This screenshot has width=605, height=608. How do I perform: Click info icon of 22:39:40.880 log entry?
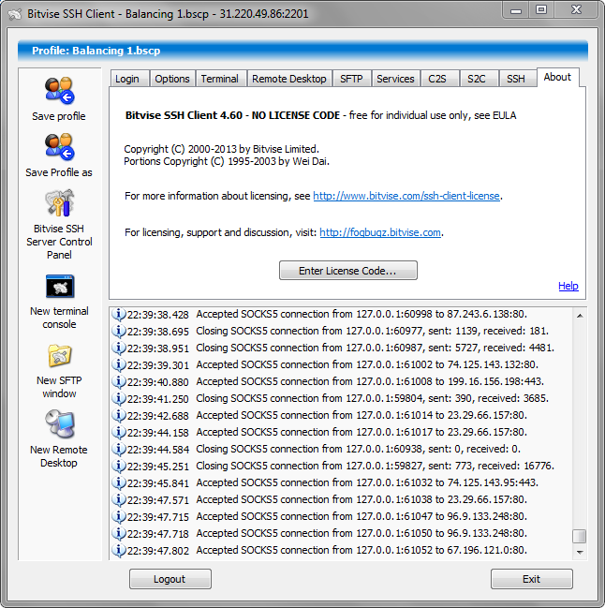[x=119, y=381]
